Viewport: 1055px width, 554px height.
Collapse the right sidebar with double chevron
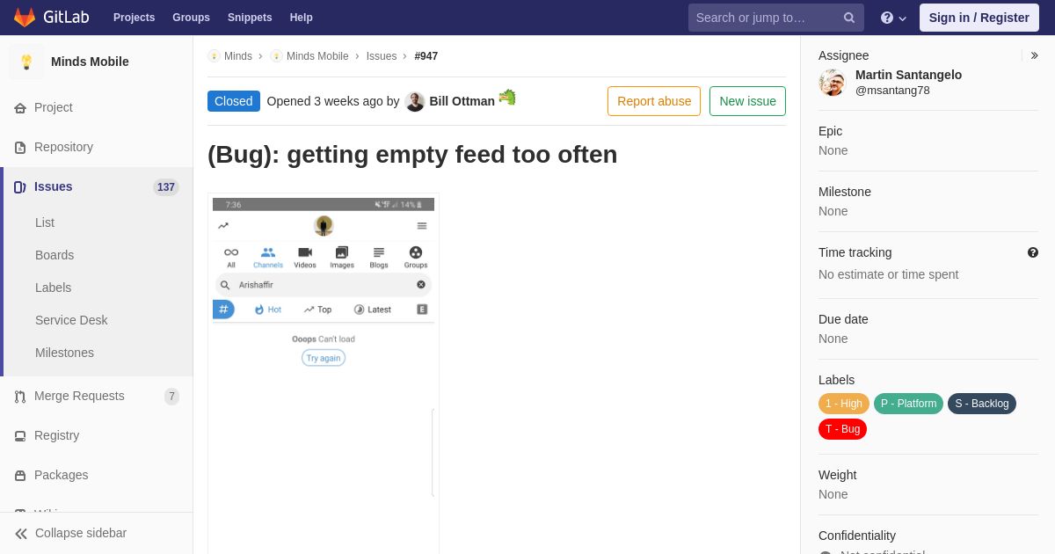1035,55
